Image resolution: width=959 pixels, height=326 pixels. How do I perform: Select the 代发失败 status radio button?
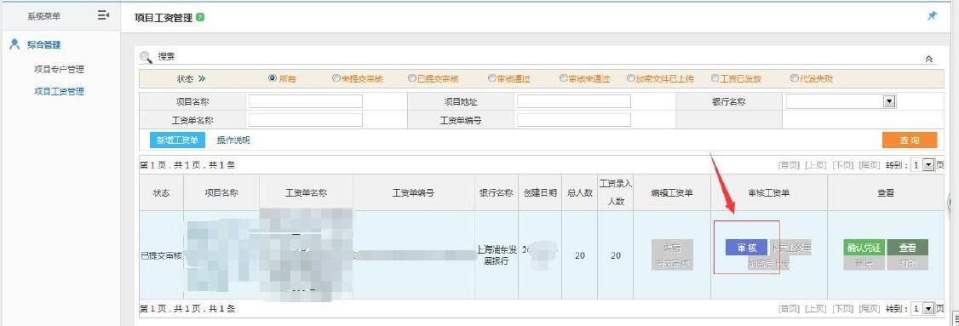[795, 78]
